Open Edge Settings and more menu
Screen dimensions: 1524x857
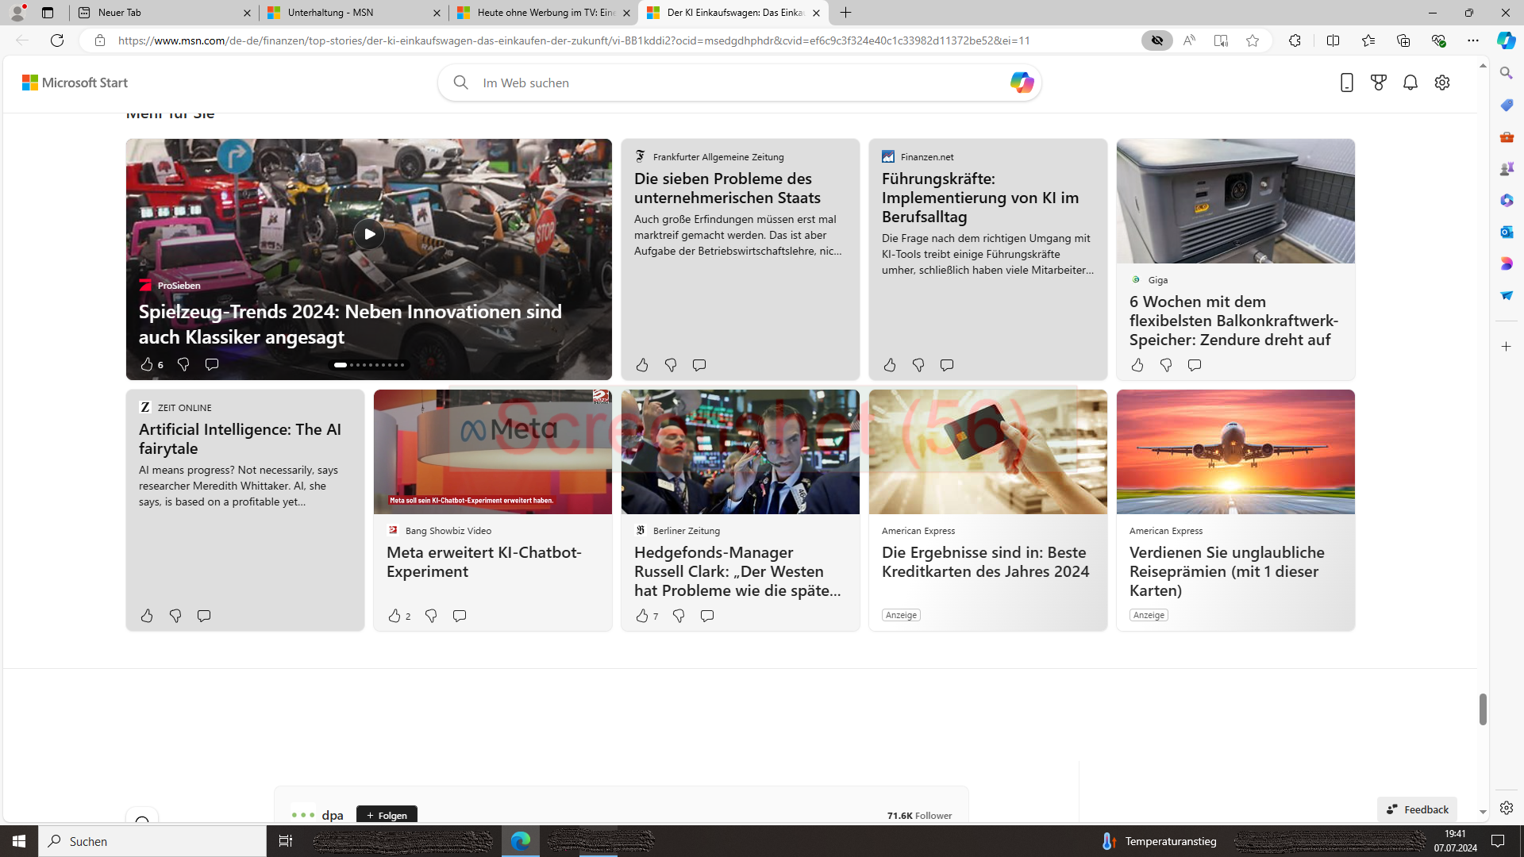(1473, 40)
